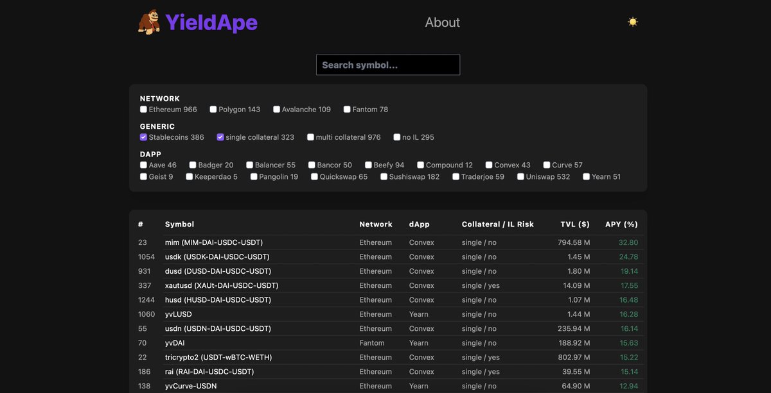Sort by the Symbol column header

(179, 224)
